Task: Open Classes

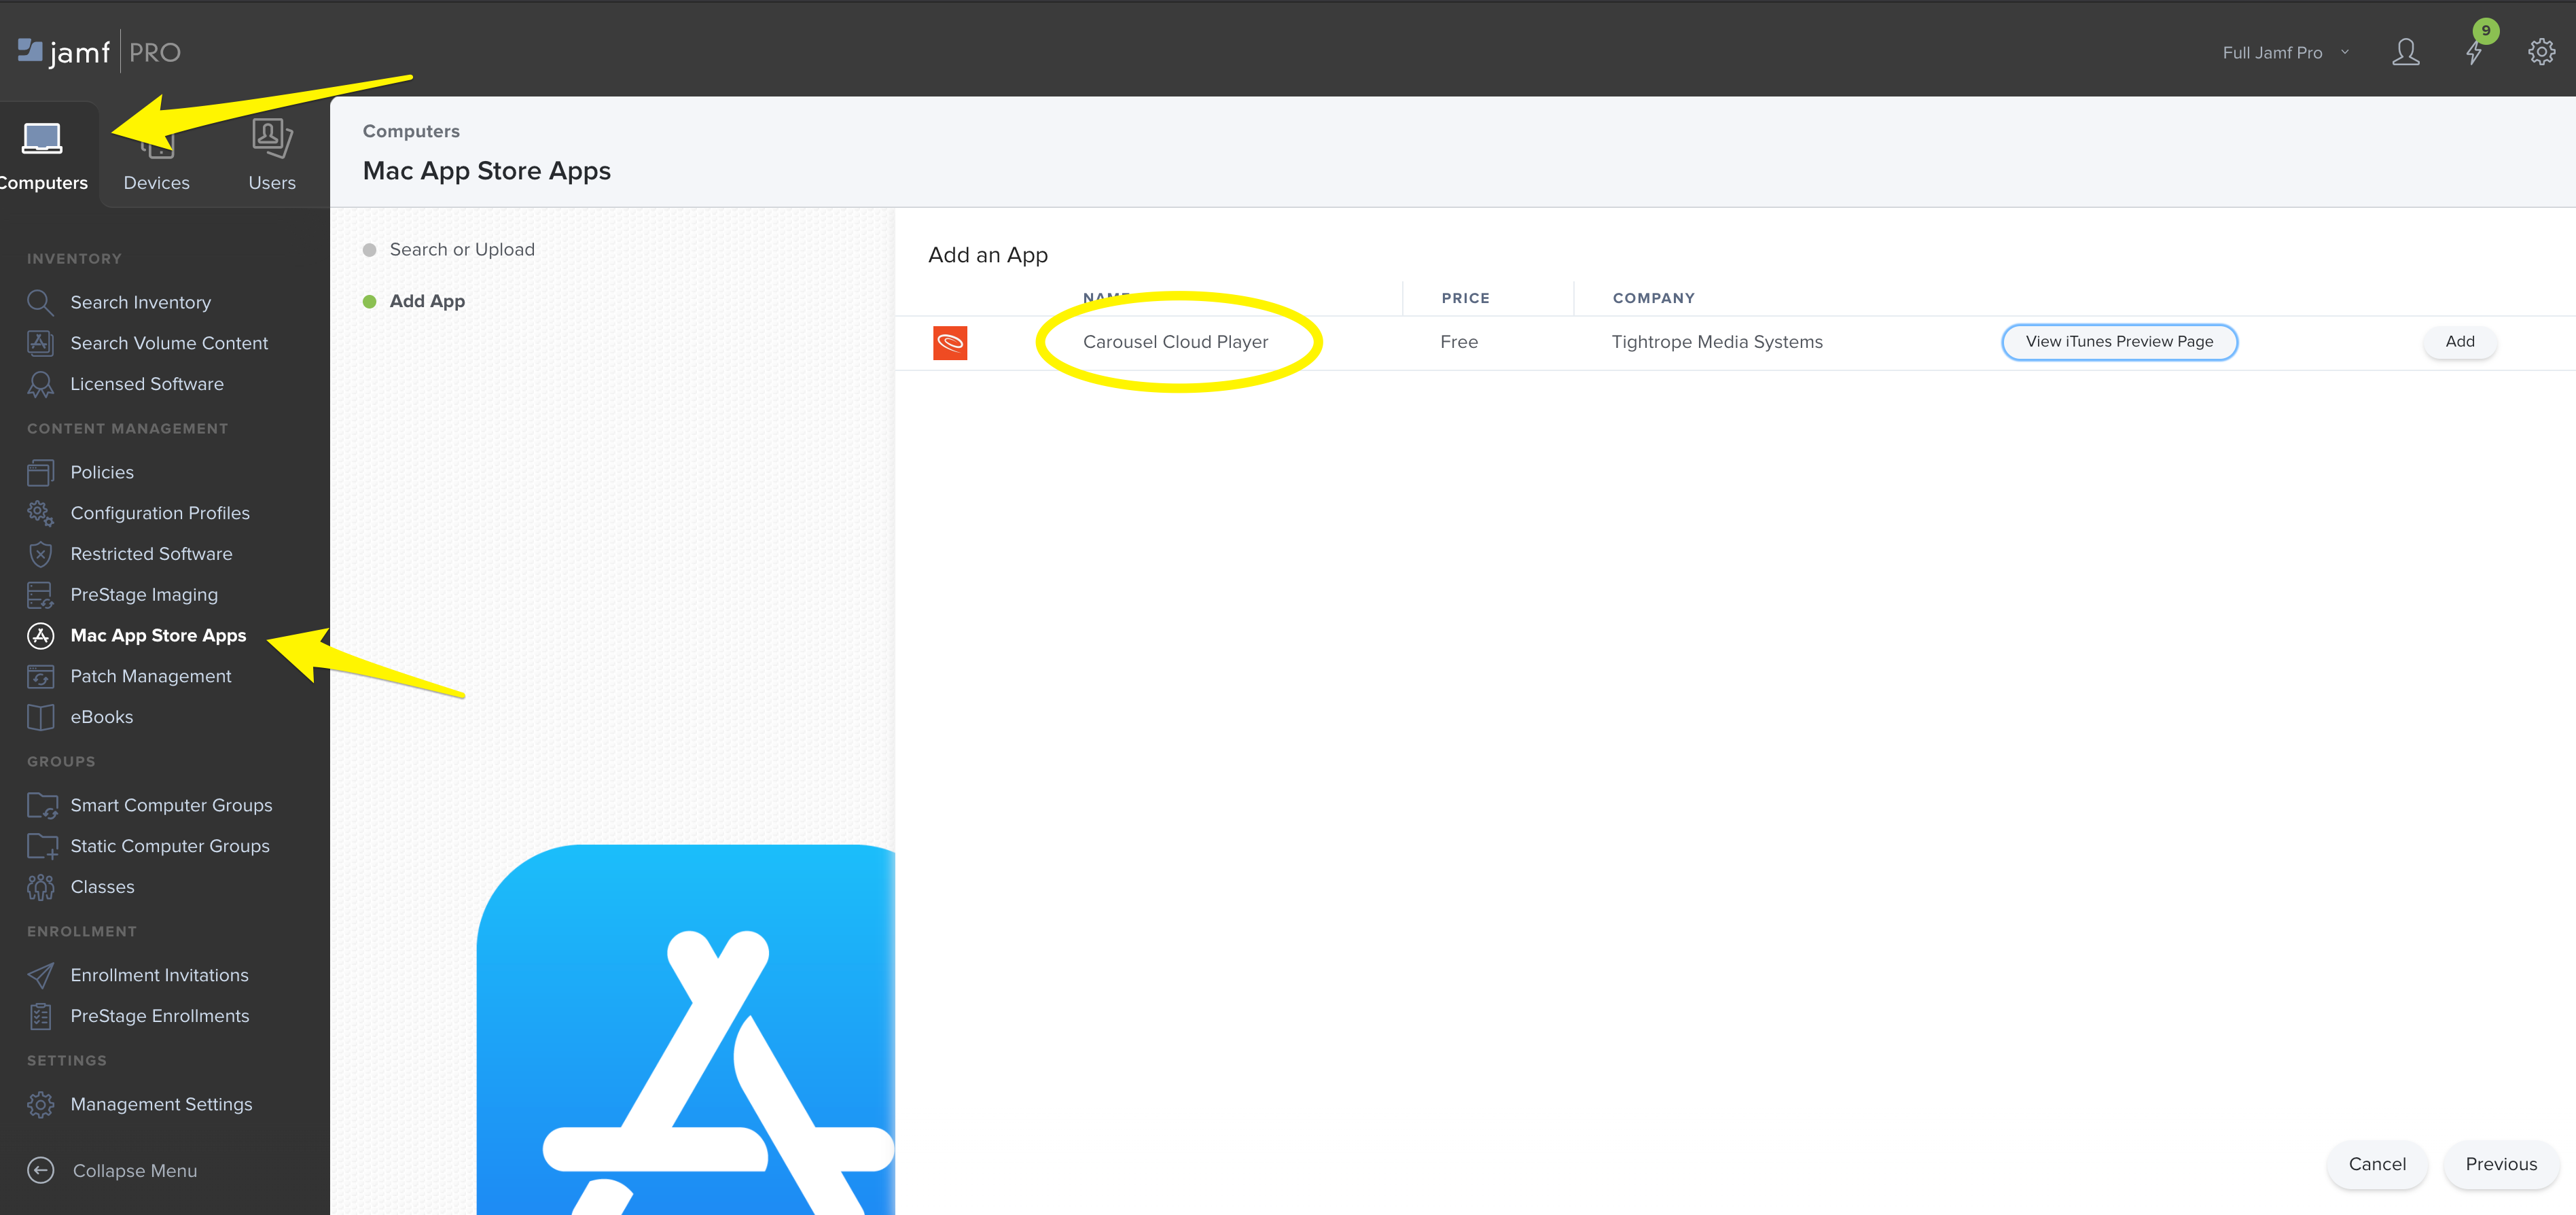Action: click(x=102, y=887)
